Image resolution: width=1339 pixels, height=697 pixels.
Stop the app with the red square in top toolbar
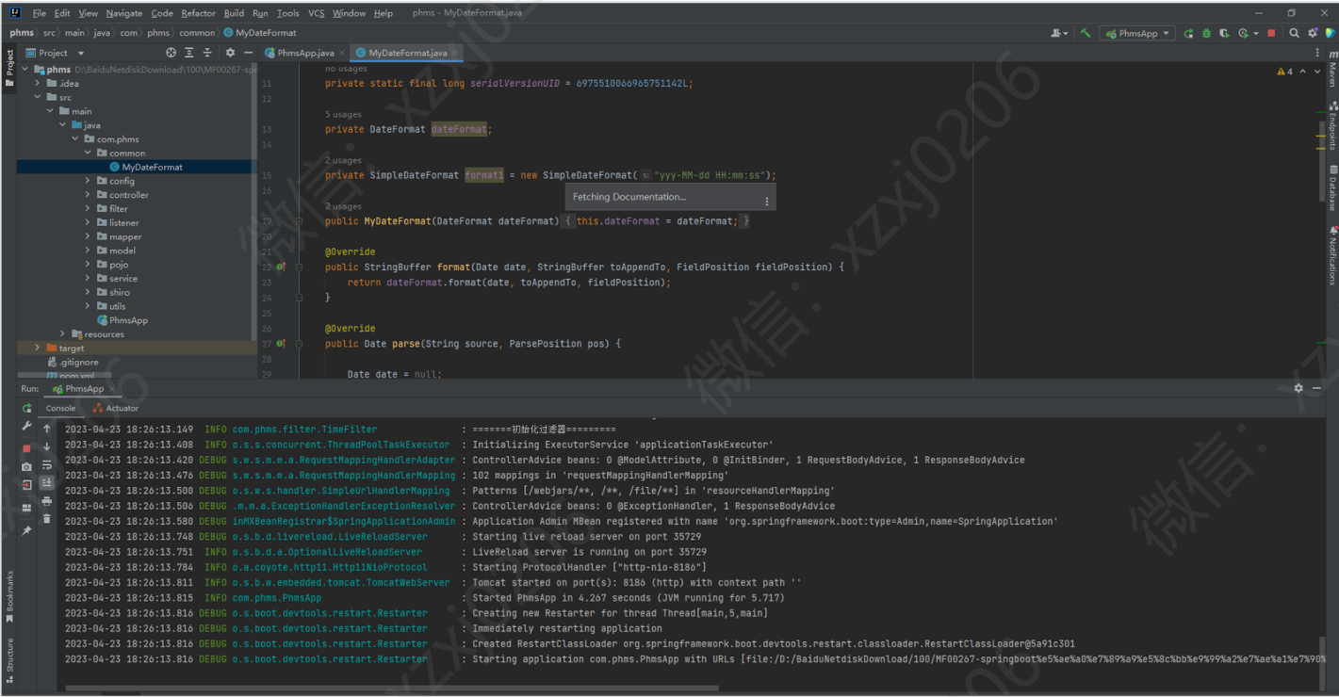(1271, 33)
